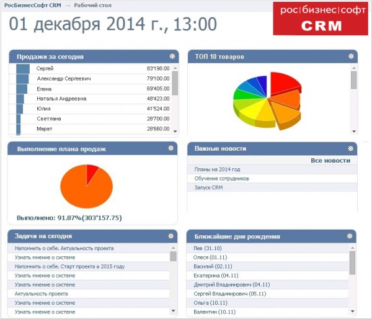This screenshot has height=319, width=372.
Task: Select the Марат sales row
Action: coord(90,128)
